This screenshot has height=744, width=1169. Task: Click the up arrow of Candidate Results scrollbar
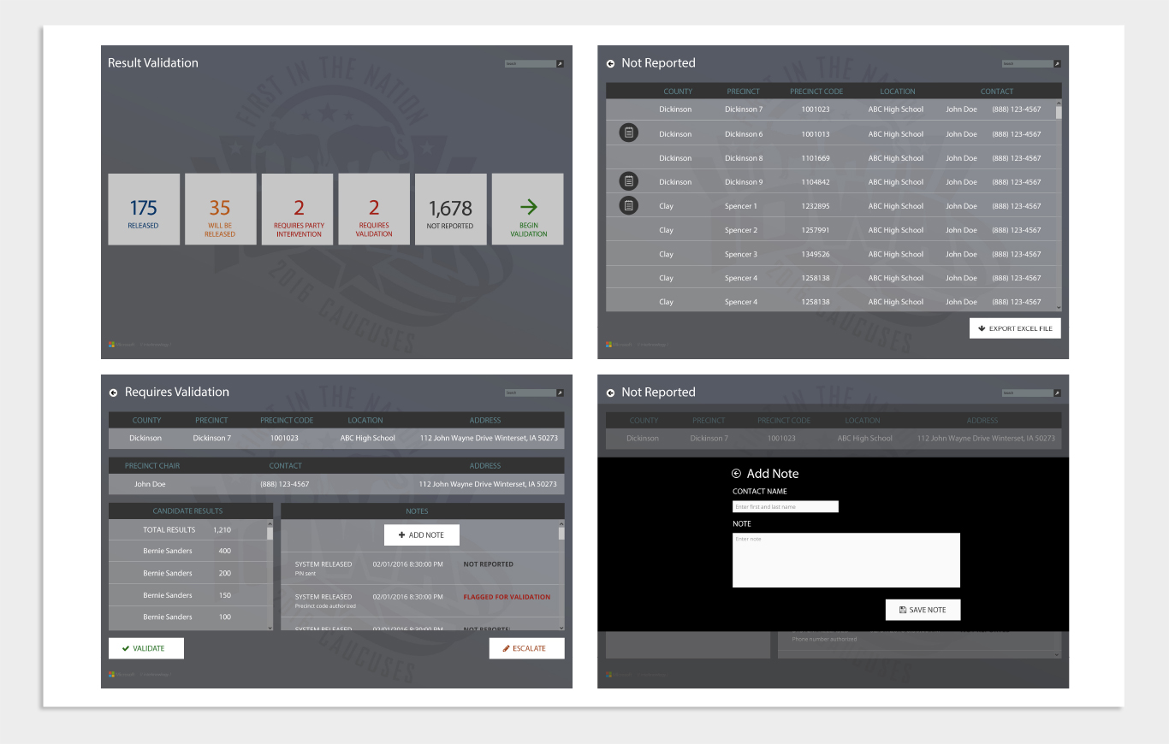point(270,523)
